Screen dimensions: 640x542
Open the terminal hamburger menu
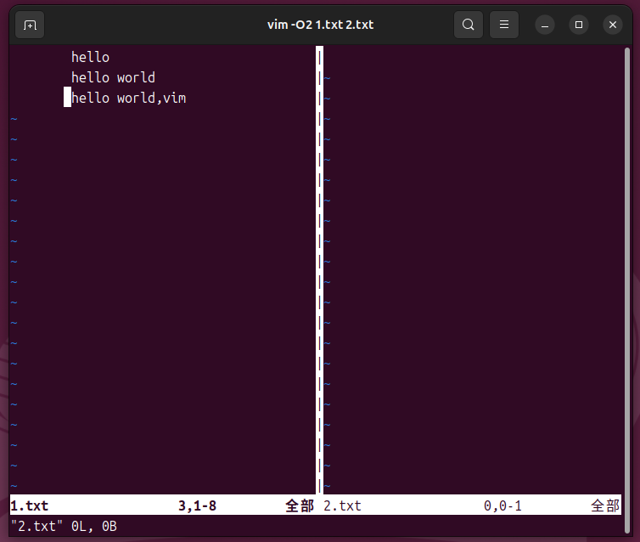coord(503,25)
